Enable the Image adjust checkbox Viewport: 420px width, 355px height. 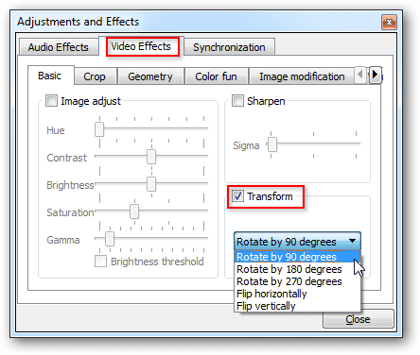pos(51,101)
